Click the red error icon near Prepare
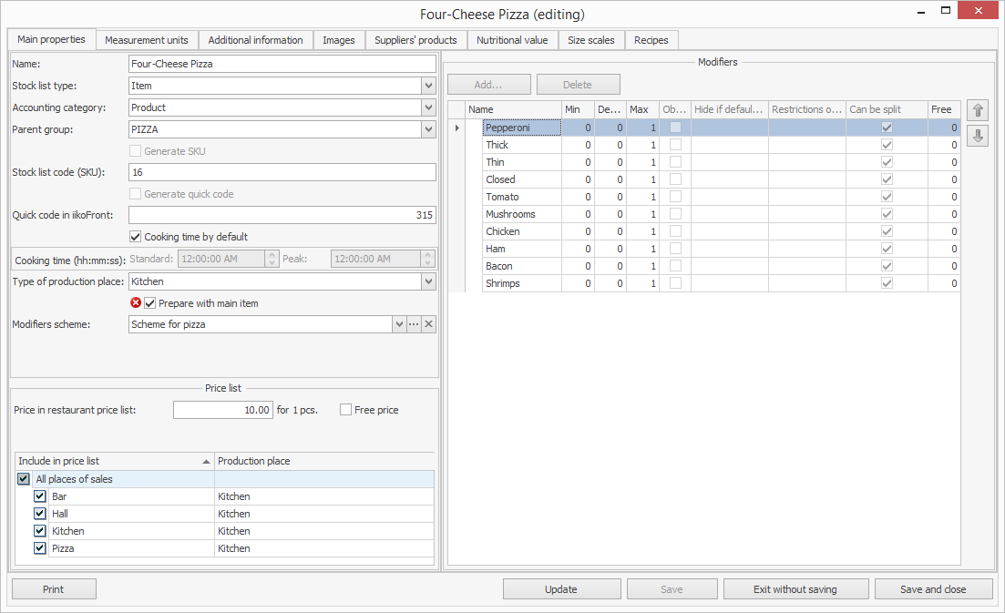 [x=136, y=303]
